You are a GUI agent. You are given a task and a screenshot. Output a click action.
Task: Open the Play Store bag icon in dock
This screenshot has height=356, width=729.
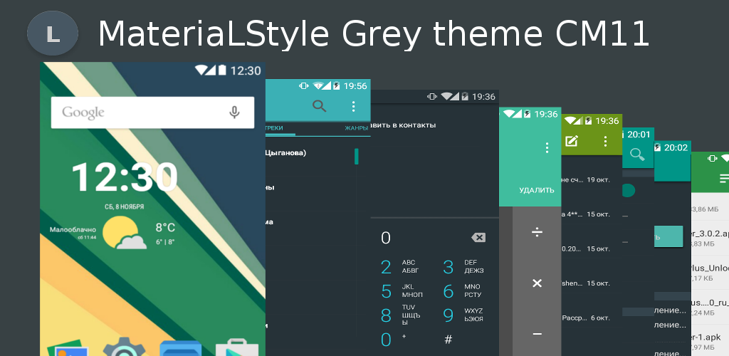237,349
